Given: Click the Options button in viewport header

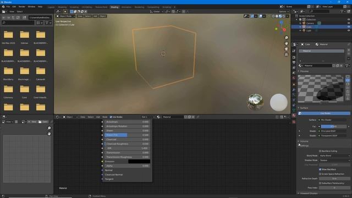Looking at the screenshot, I should pyautogui.click(x=284, y=12).
